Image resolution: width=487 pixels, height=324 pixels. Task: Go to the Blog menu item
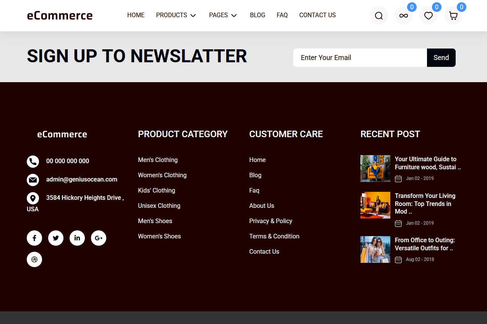pos(257,15)
